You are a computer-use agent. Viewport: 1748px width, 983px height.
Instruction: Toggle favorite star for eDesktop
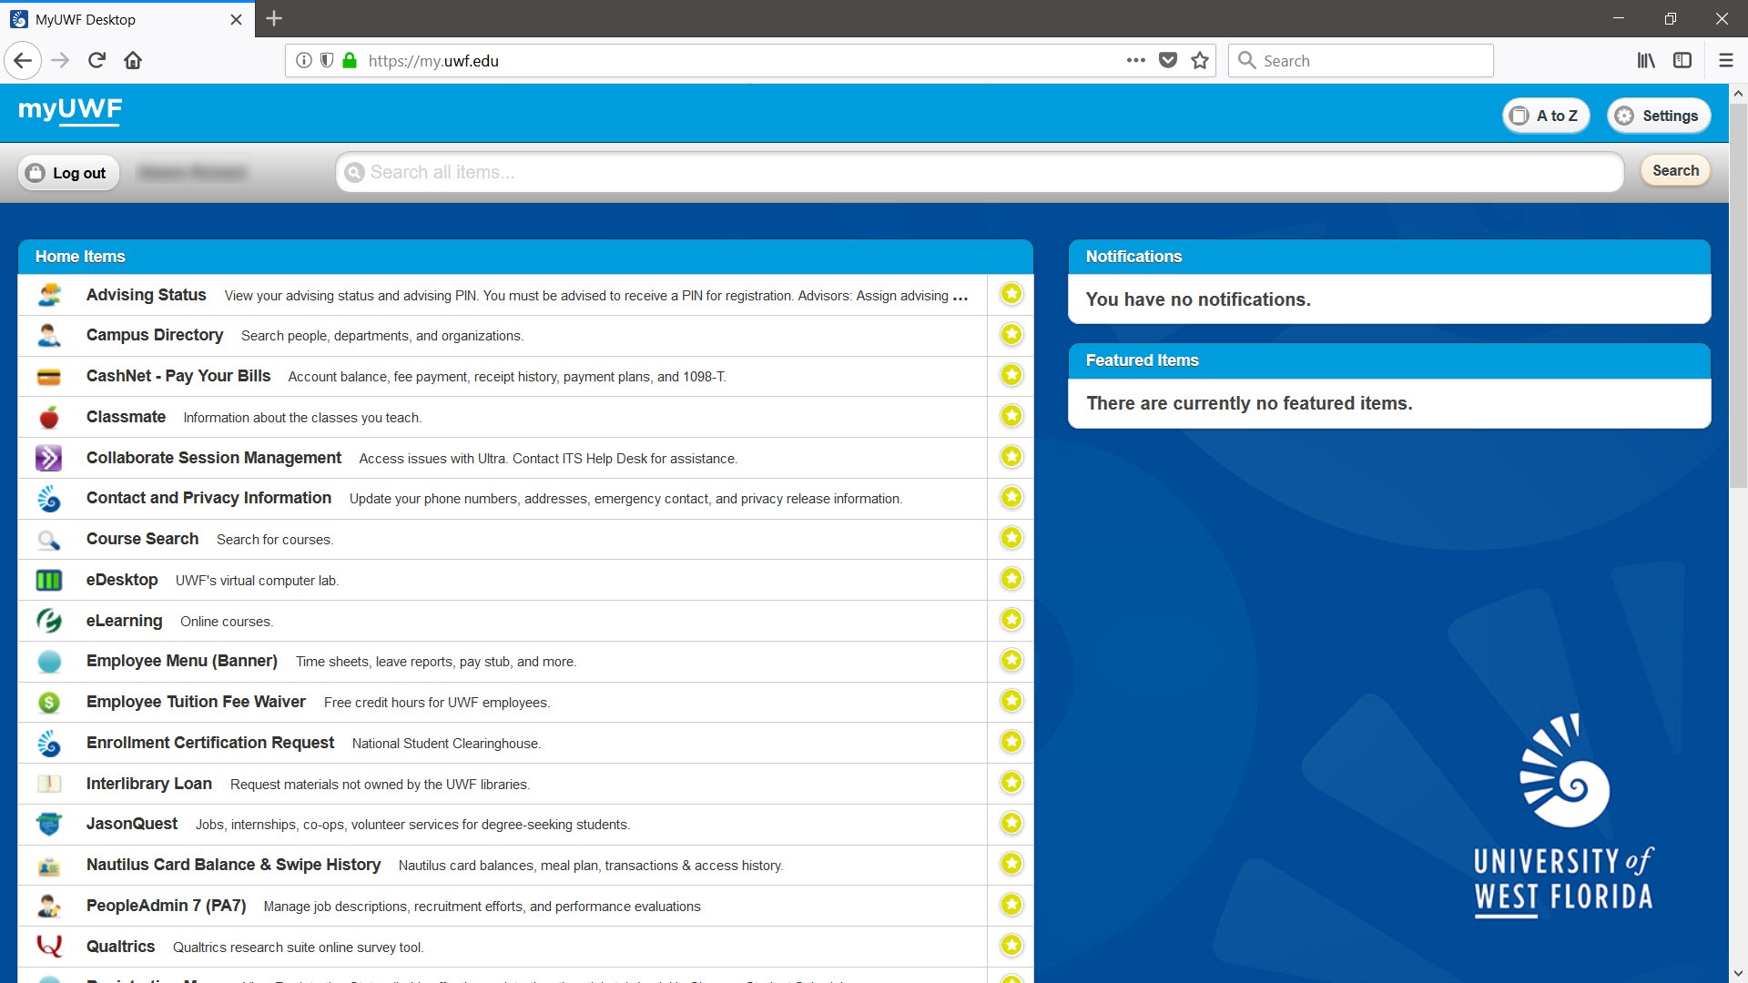click(1011, 579)
